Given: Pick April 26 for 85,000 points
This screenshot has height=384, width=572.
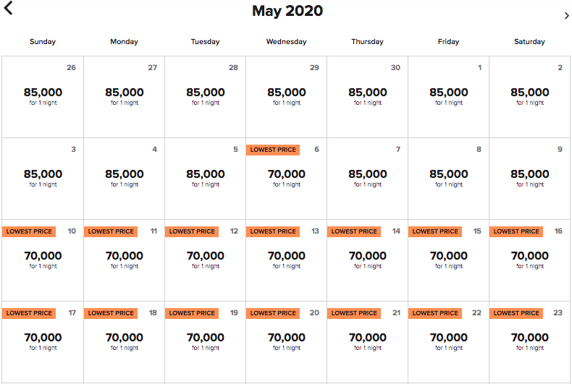Looking at the screenshot, I should [43, 97].
